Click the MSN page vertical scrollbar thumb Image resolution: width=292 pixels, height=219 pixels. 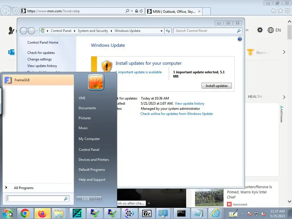point(290,32)
